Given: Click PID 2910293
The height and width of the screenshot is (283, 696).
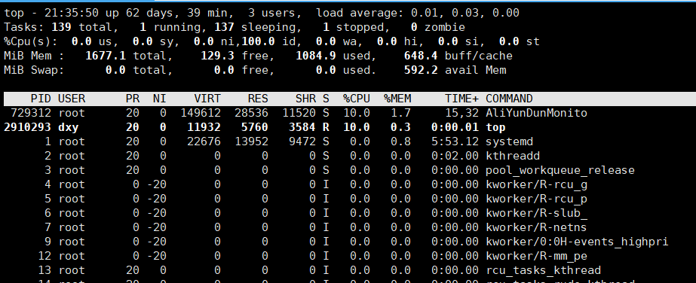Looking at the screenshot, I should point(27,127).
